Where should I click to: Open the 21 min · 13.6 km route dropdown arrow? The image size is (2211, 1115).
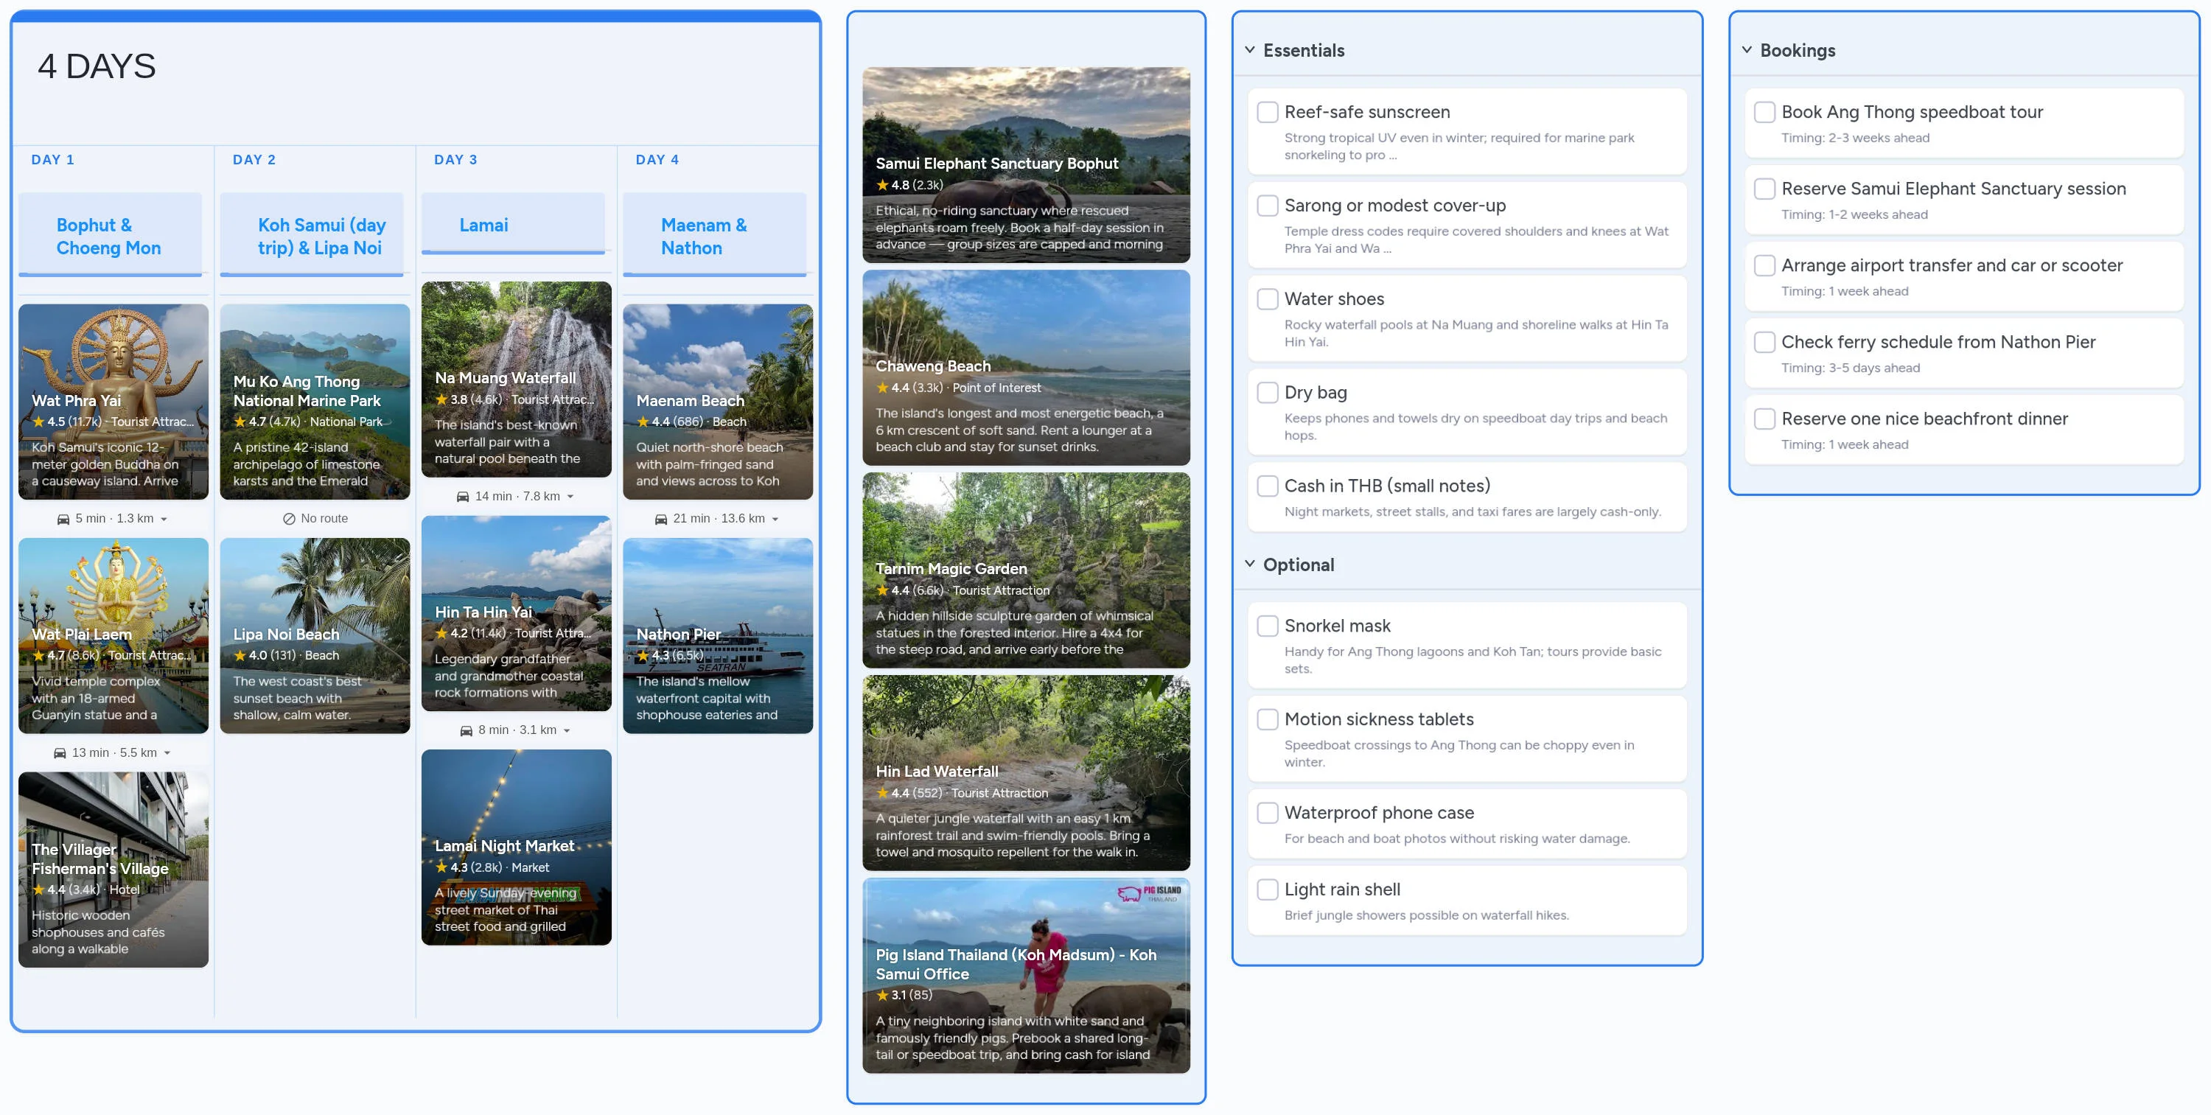[775, 520]
